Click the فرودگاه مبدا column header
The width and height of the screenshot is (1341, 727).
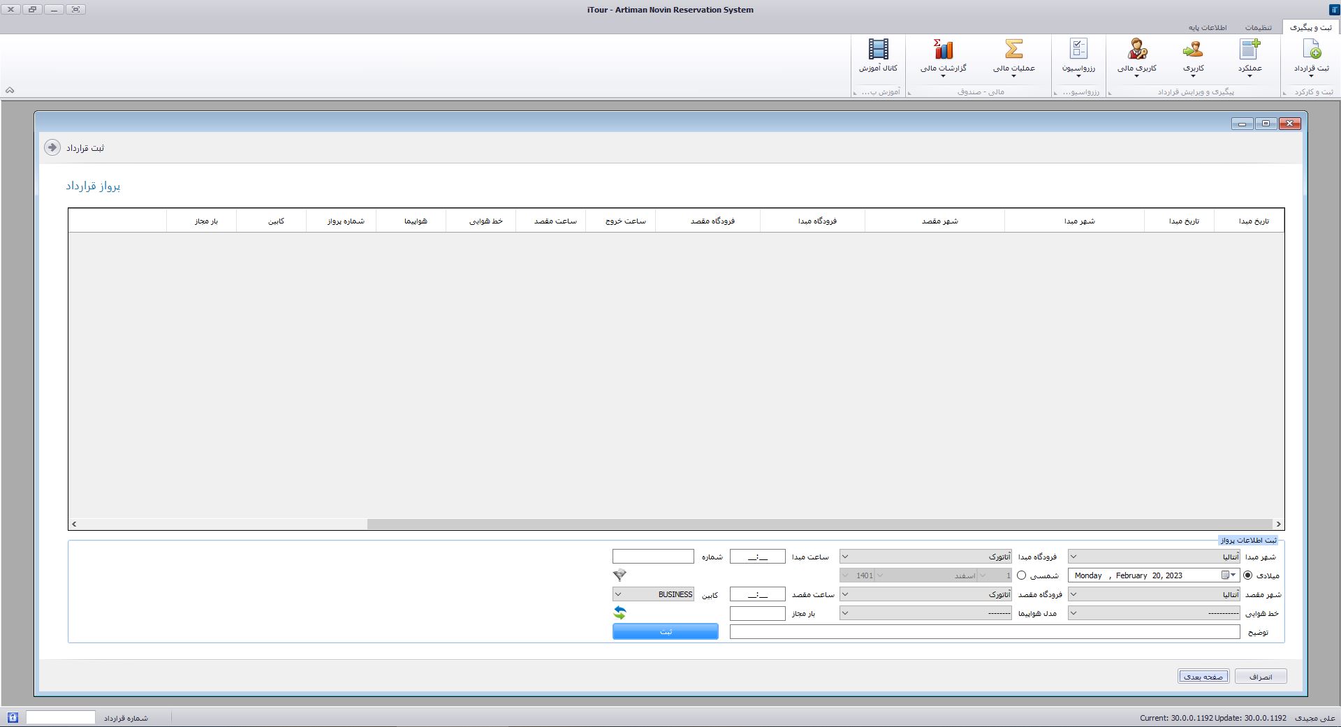click(x=812, y=221)
